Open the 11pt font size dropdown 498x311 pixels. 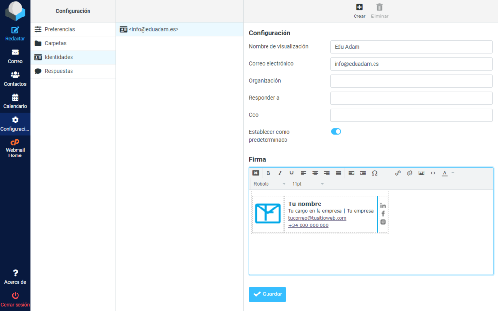(x=308, y=184)
